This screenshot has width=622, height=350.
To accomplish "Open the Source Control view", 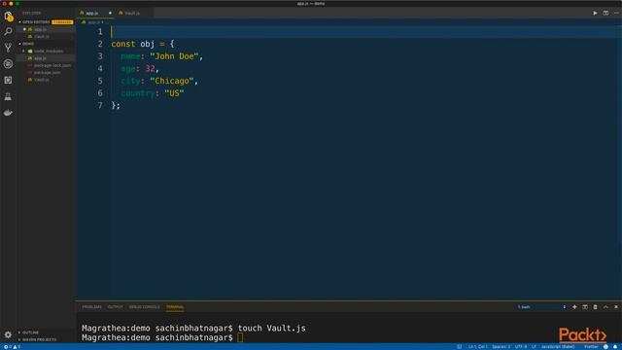I will point(8,48).
